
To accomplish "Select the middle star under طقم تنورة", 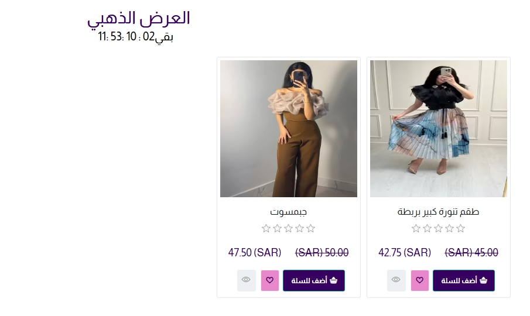I will click(x=439, y=228).
